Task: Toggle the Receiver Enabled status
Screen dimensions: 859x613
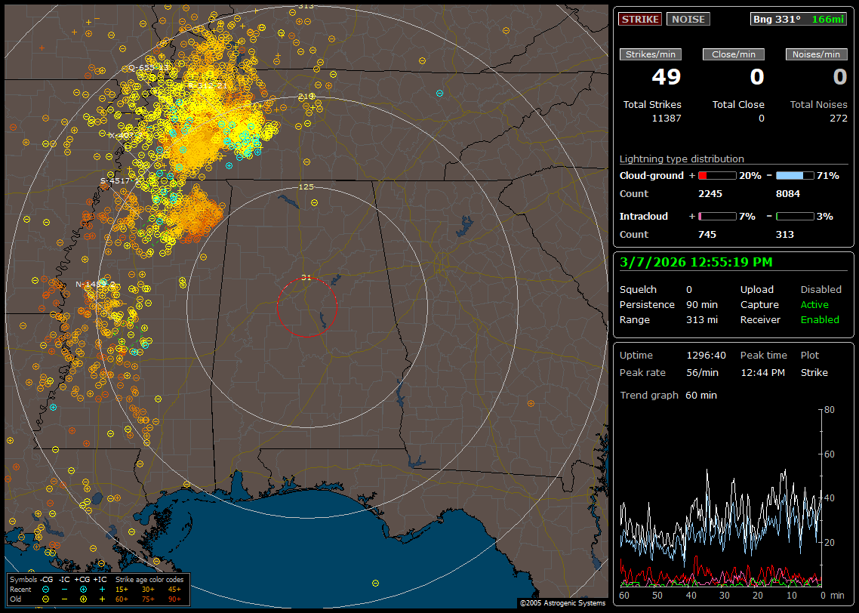Action: point(820,320)
